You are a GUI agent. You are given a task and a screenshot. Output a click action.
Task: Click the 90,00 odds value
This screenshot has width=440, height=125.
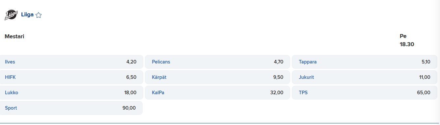[x=129, y=108]
